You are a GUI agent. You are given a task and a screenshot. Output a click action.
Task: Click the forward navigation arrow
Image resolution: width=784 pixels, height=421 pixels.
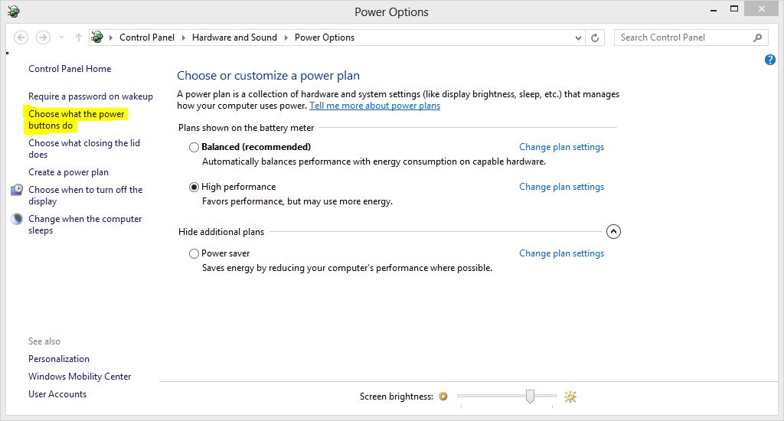click(x=44, y=38)
